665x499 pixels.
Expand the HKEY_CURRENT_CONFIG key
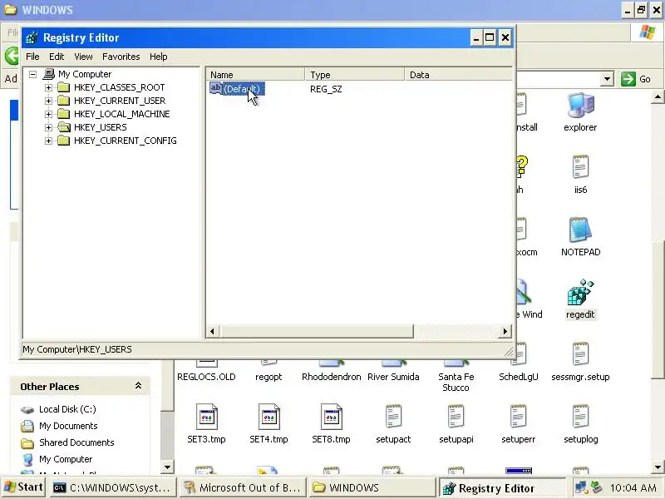point(48,141)
